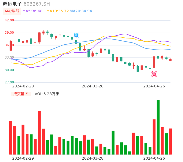Screen dimensions: 183x162
Task: Click the 2024-02-29 date label under candlesticks
Action: coord(23,86)
